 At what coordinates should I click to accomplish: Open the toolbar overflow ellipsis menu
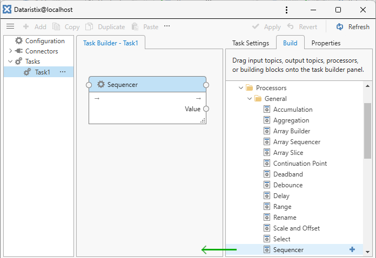pyautogui.click(x=167, y=26)
